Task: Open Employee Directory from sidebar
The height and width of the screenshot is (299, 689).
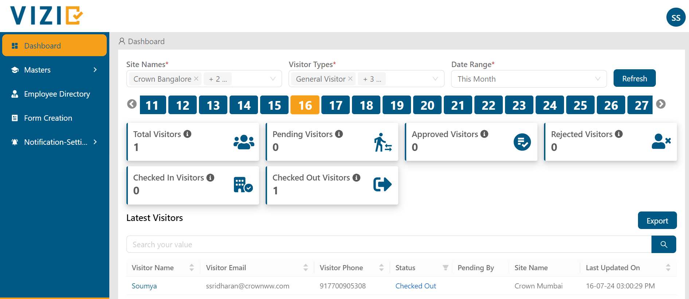Action: click(57, 94)
